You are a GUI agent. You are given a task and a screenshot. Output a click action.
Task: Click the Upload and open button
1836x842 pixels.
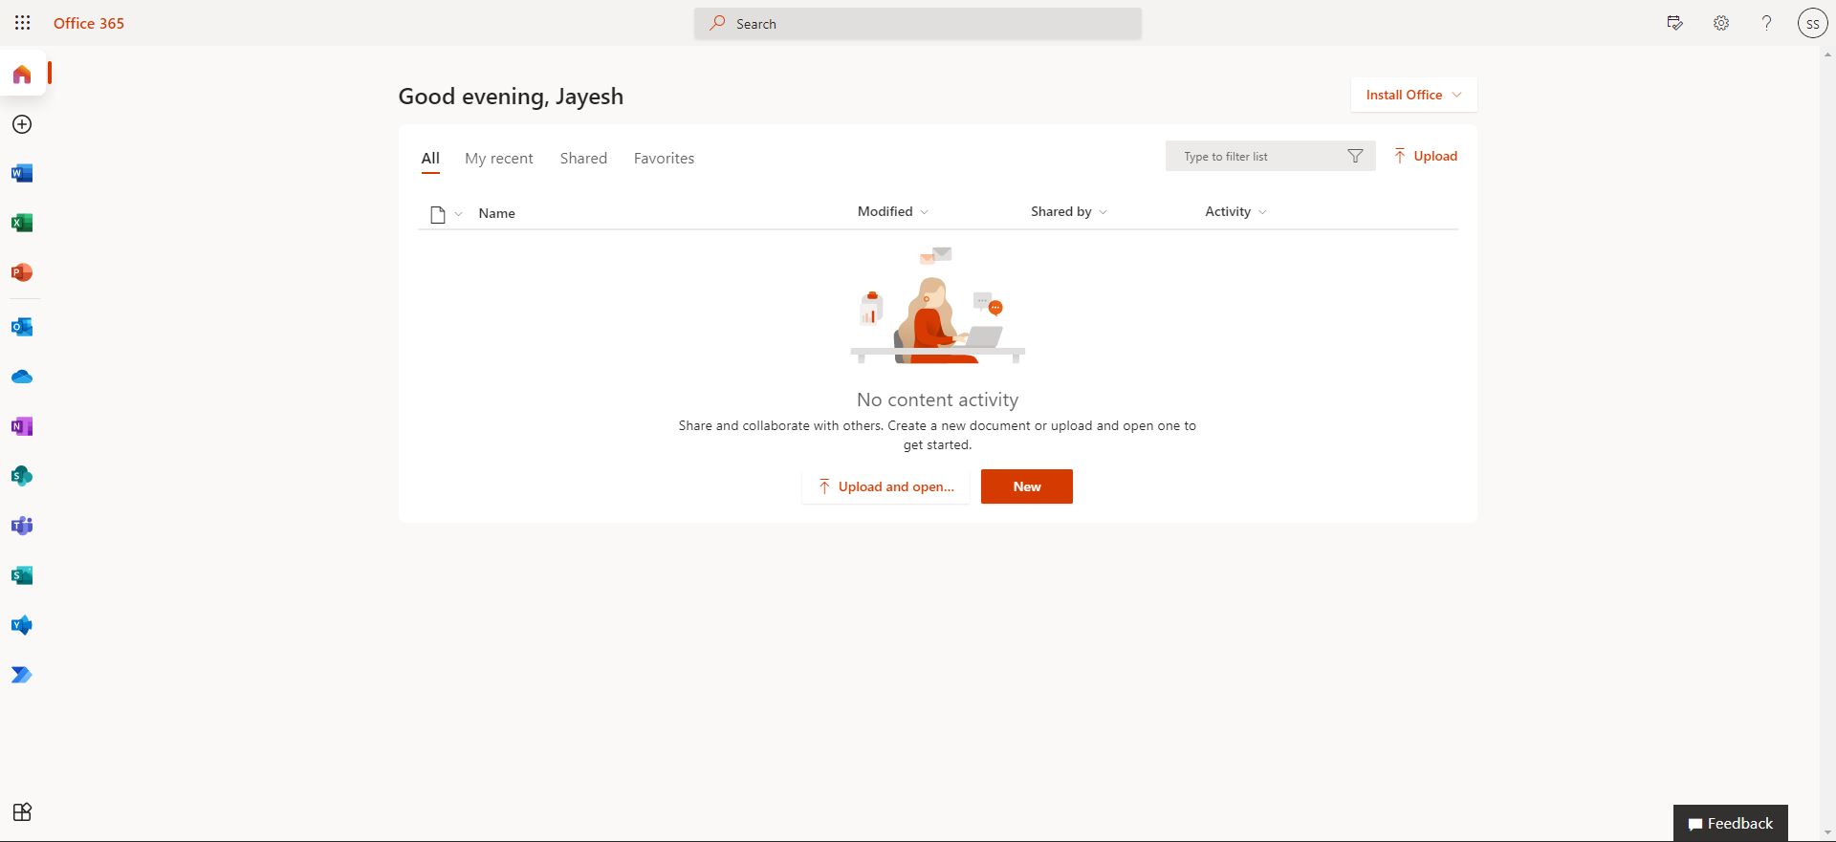pyautogui.click(x=885, y=486)
